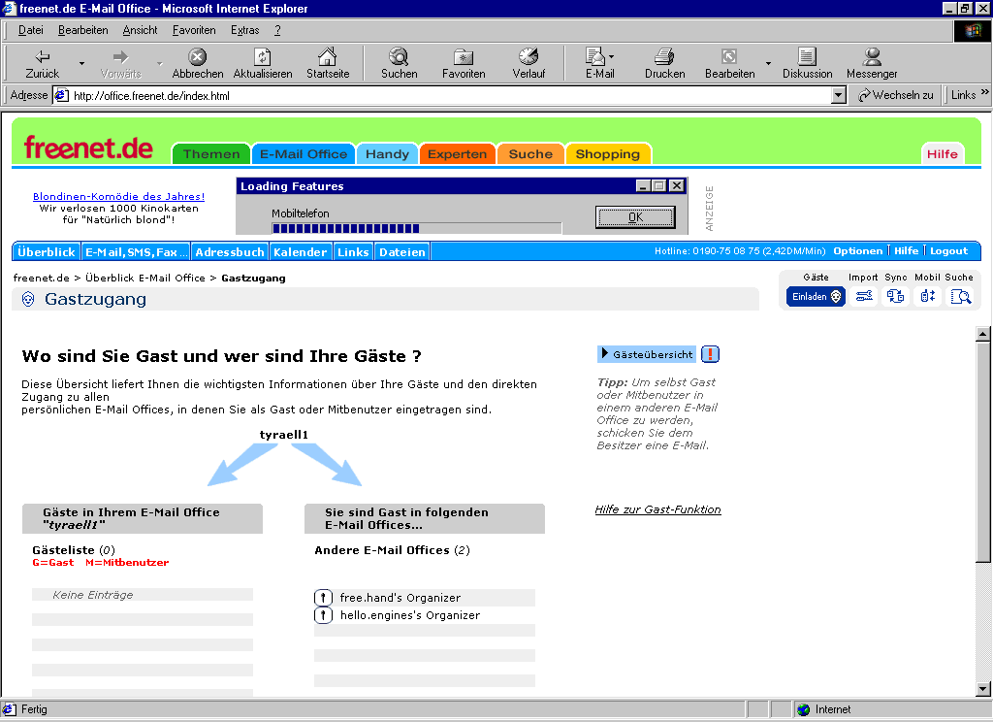Open the address bar dropdown arrow

[839, 95]
